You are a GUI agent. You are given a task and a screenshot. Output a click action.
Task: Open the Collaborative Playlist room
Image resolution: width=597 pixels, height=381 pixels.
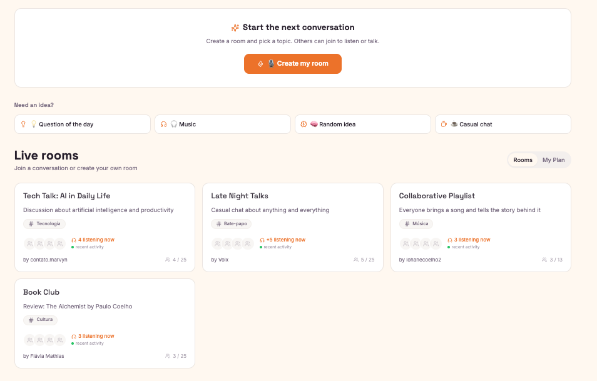point(481,227)
